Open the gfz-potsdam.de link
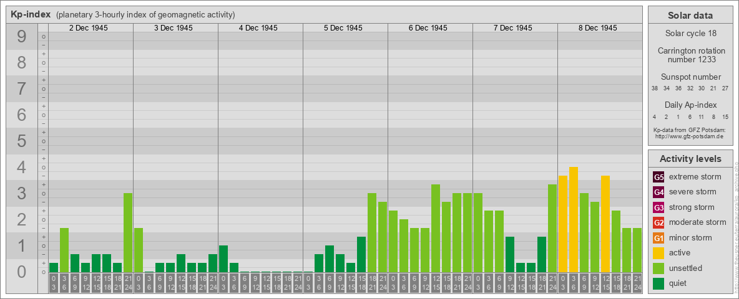 (x=690, y=136)
